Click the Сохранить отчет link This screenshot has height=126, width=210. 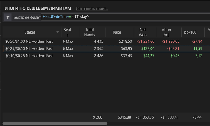click(x=92, y=9)
